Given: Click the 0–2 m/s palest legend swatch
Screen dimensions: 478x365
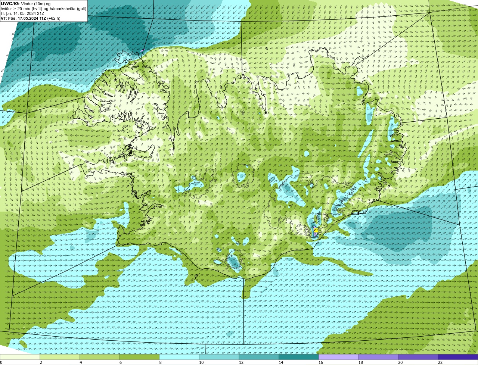Looking at the screenshot, I should 20,357.
